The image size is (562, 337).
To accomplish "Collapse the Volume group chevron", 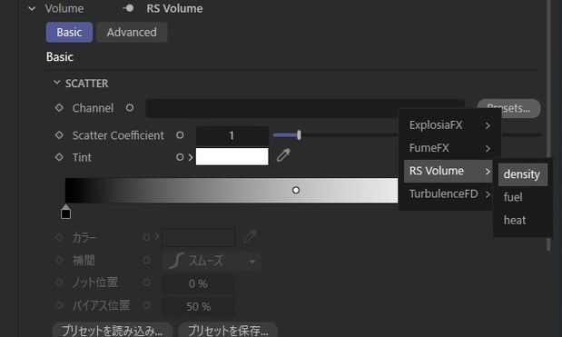I will click(x=32, y=8).
